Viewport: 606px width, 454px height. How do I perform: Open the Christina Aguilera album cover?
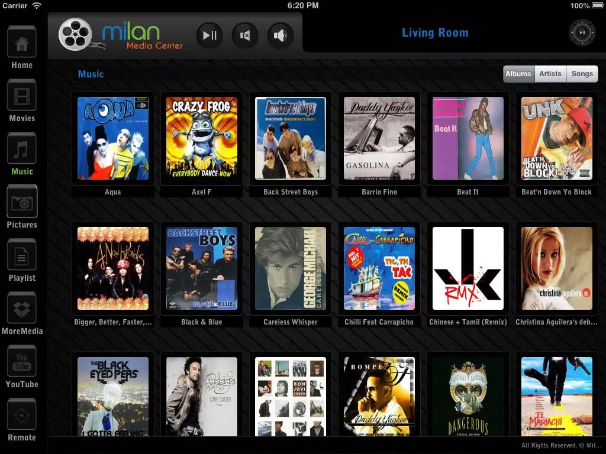coord(557,268)
